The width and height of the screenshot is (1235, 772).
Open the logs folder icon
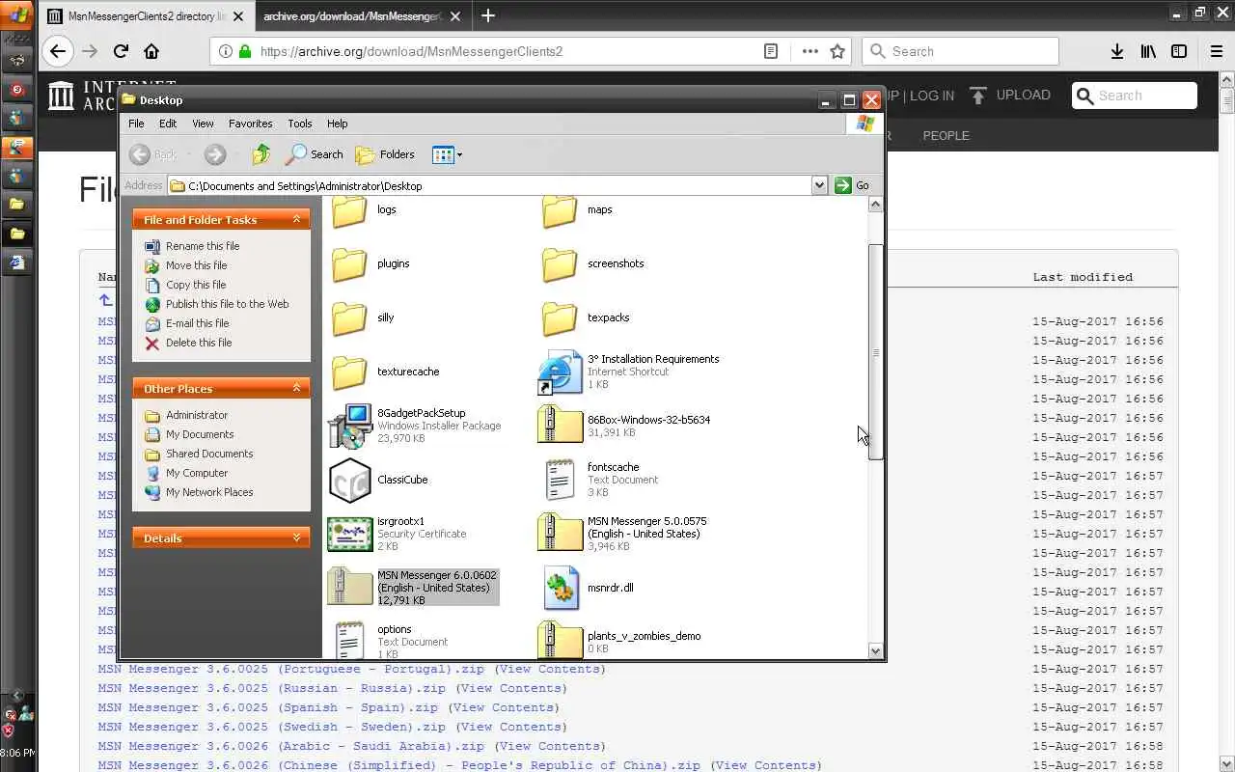click(x=349, y=210)
